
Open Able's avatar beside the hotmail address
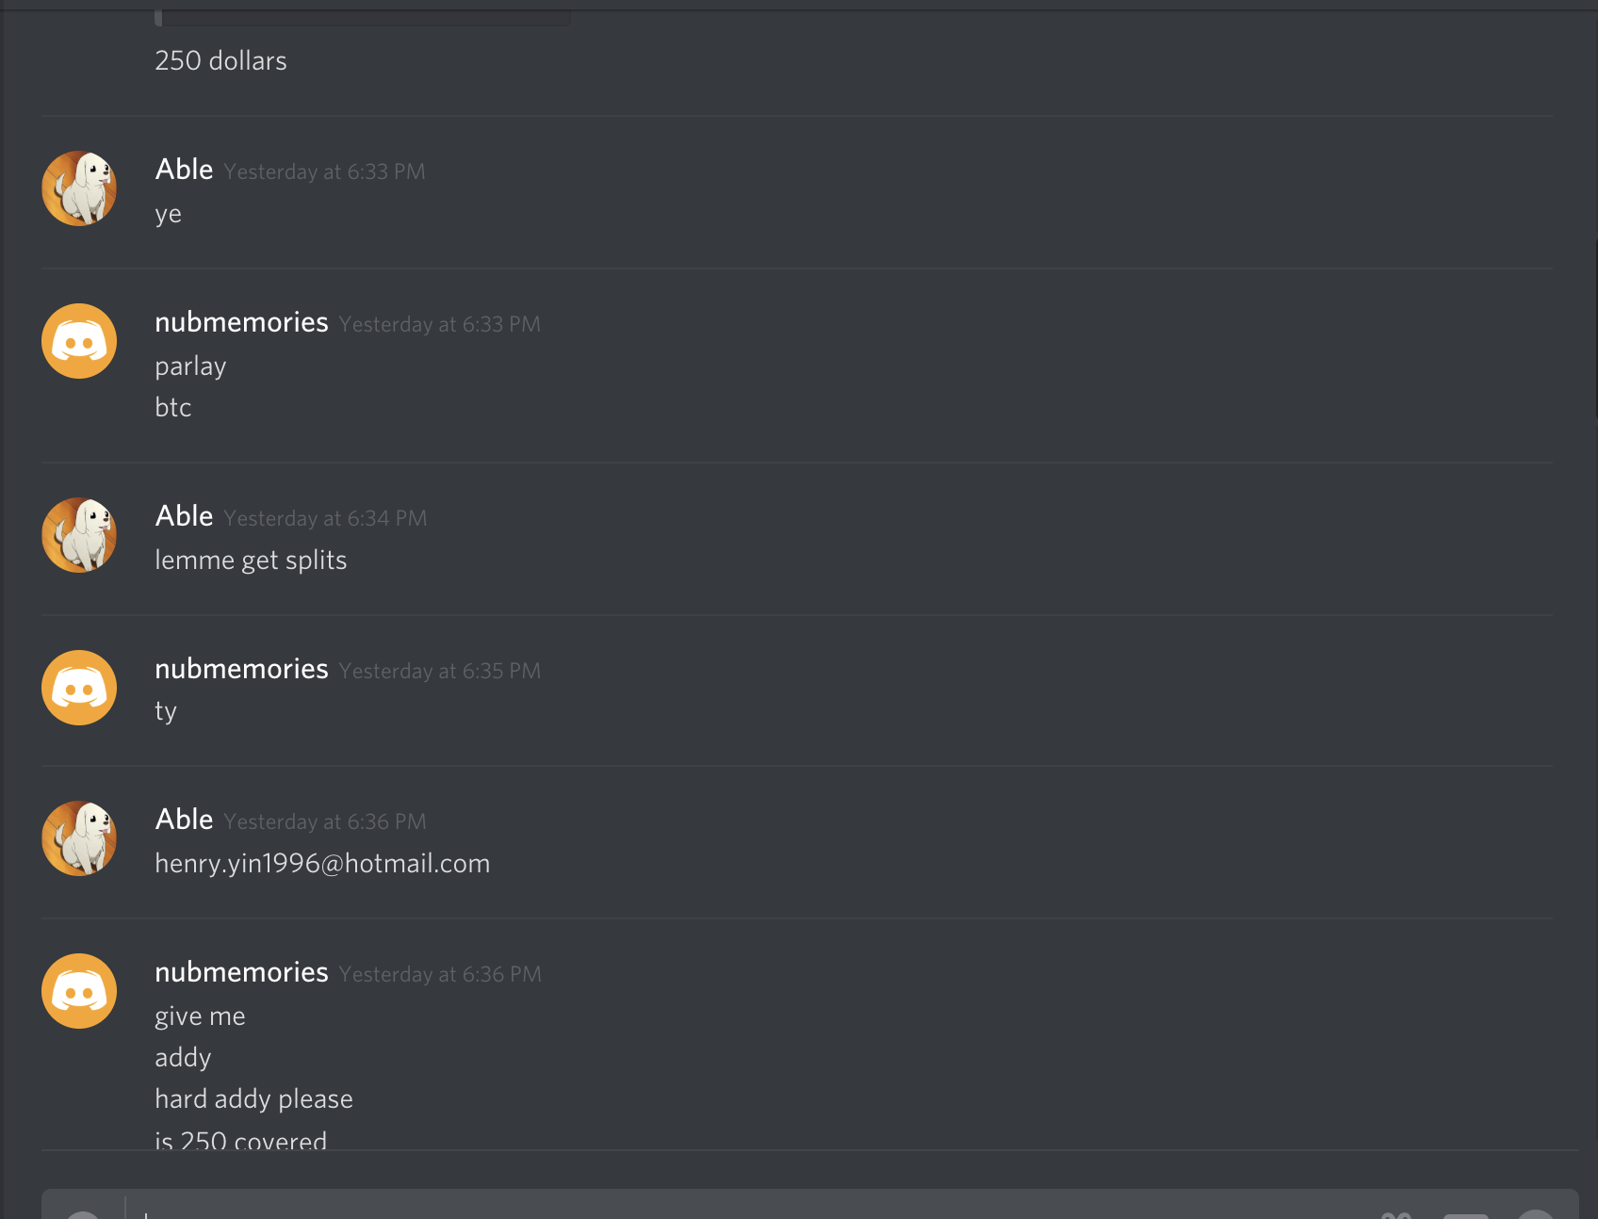(x=79, y=838)
